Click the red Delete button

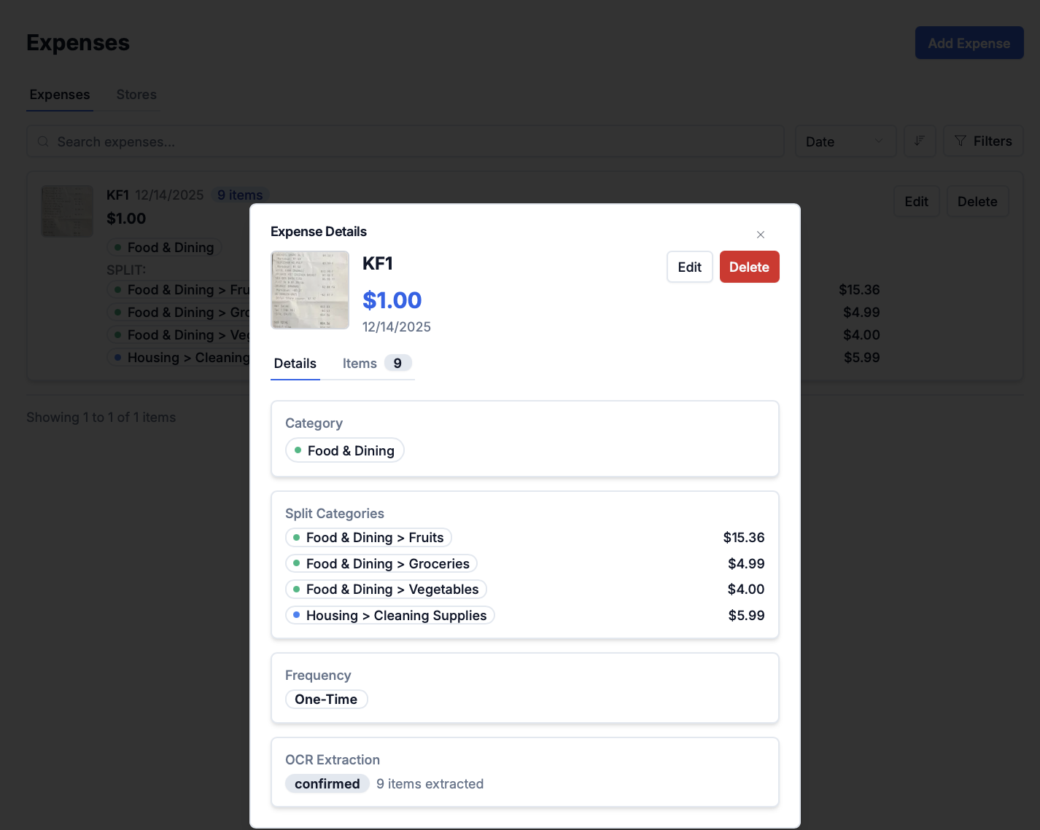[749, 267]
